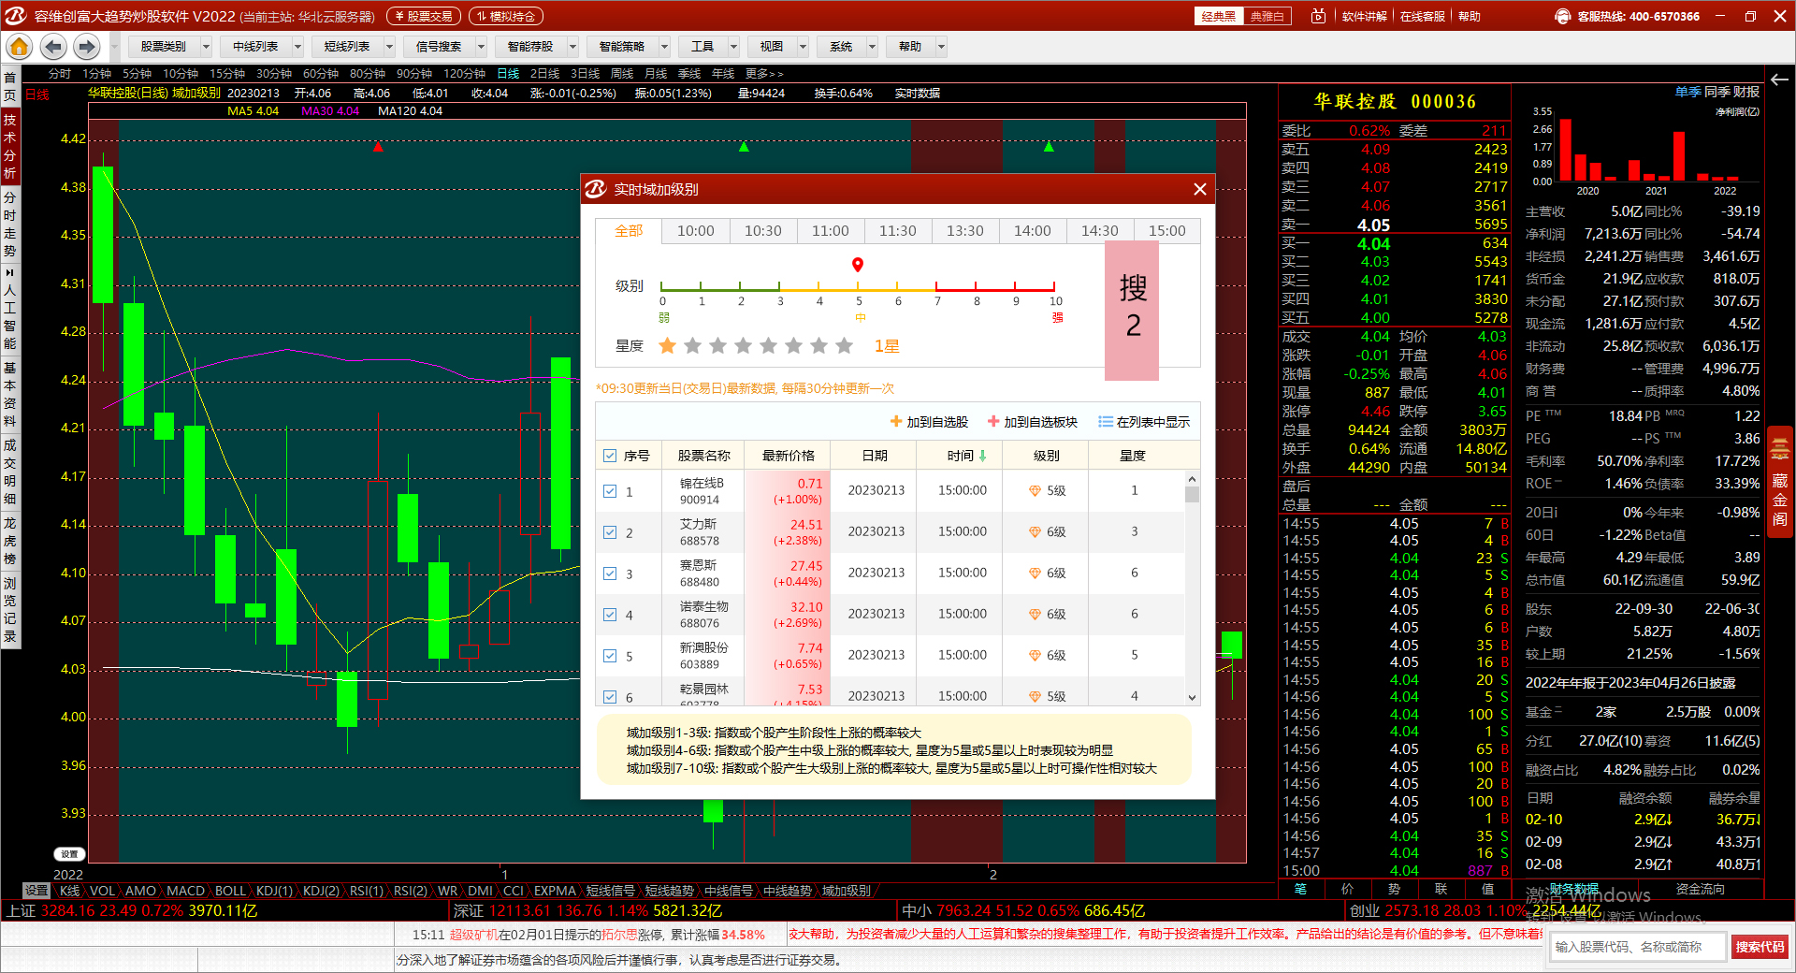Navigate forward with the right arrow
Image resolution: width=1796 pixels, height=973 pixels.
point(86,46)
